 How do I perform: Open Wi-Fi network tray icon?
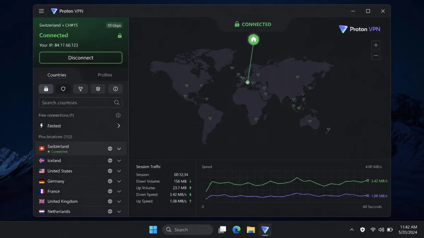click(x=373, y=230)
